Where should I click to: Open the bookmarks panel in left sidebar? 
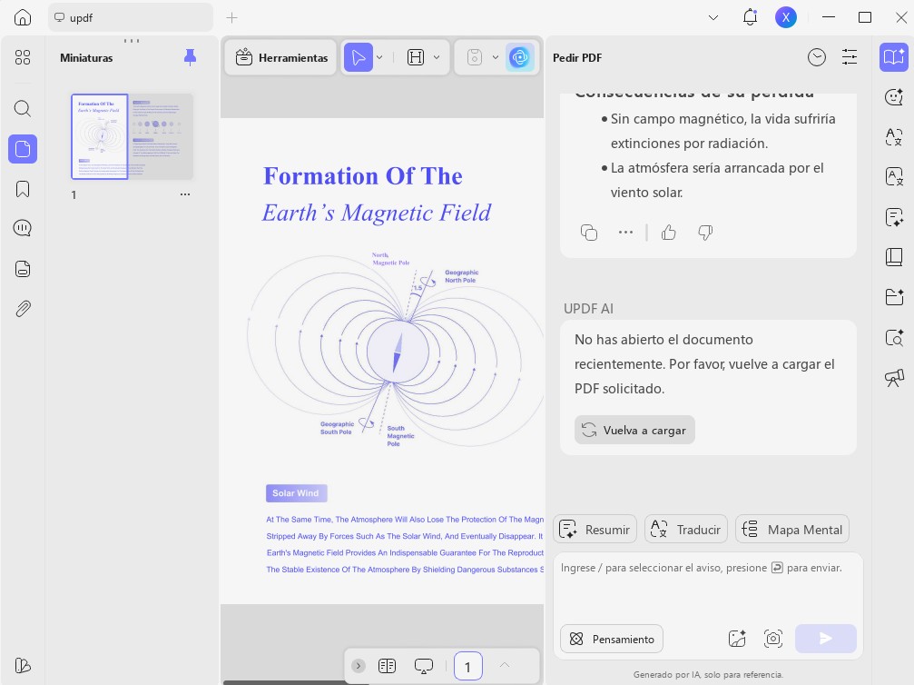pyautogui.click(x=23, y=189)
